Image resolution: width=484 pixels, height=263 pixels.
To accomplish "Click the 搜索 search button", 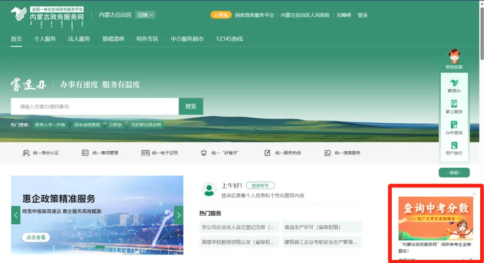I will (191, 106).
